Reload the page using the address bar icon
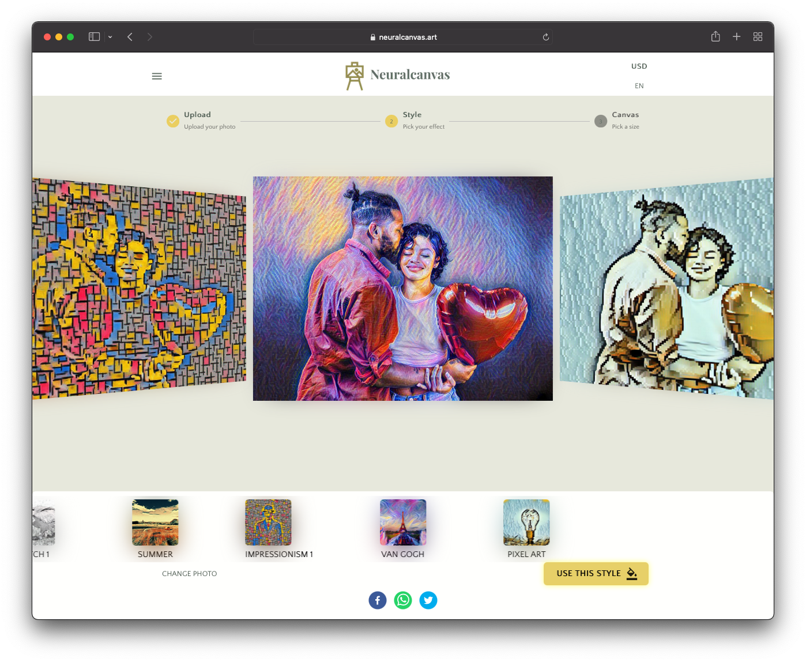This screenshot has height=662, width=806. click(x=545, y=36)
